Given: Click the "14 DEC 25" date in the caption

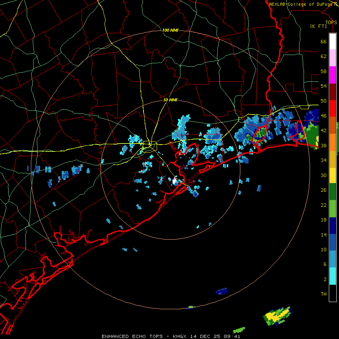Looking at the screenshot, I should 205,336.
